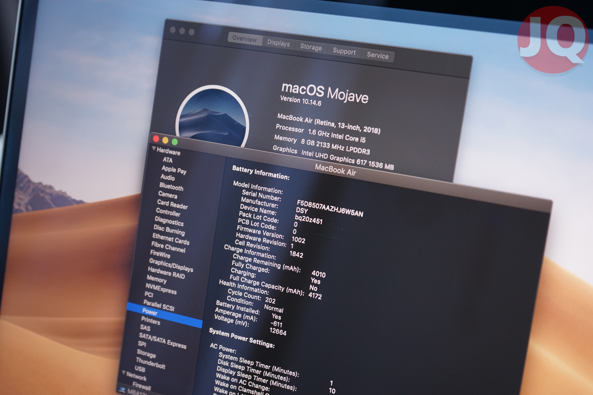Select NVMExpress in the sidebar
The width and height of the screenshot is (593, 395).
(x=161, y=288)
